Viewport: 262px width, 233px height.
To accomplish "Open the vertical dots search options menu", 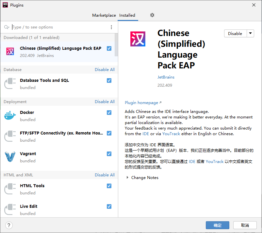I will (x=111, y=27).
